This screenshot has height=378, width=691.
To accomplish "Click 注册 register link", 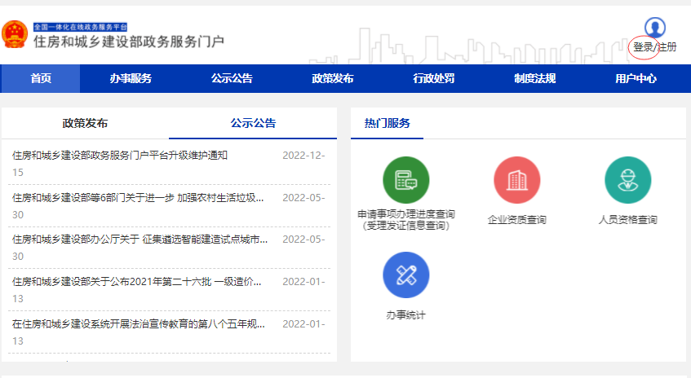I will click(x=667, y=47).
